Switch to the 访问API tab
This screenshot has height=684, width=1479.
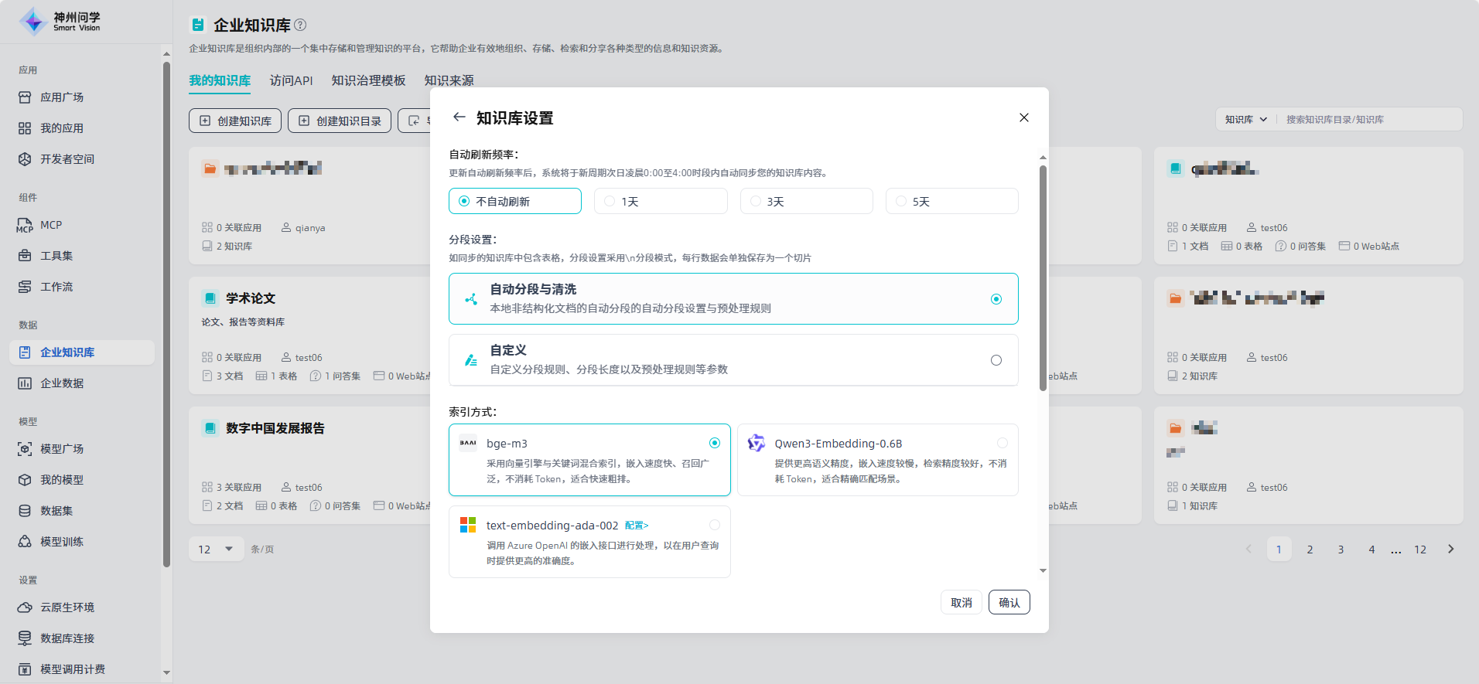[291, 80]
